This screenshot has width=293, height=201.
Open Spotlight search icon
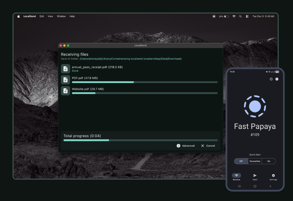tap(240, 16)
